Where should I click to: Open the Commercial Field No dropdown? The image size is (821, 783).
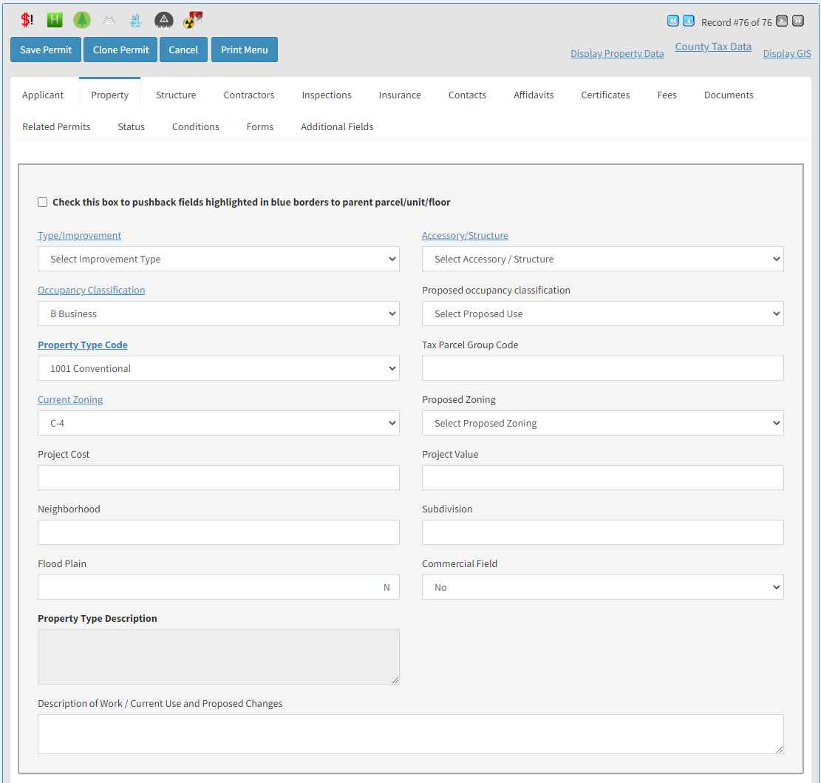coord(603,587)
